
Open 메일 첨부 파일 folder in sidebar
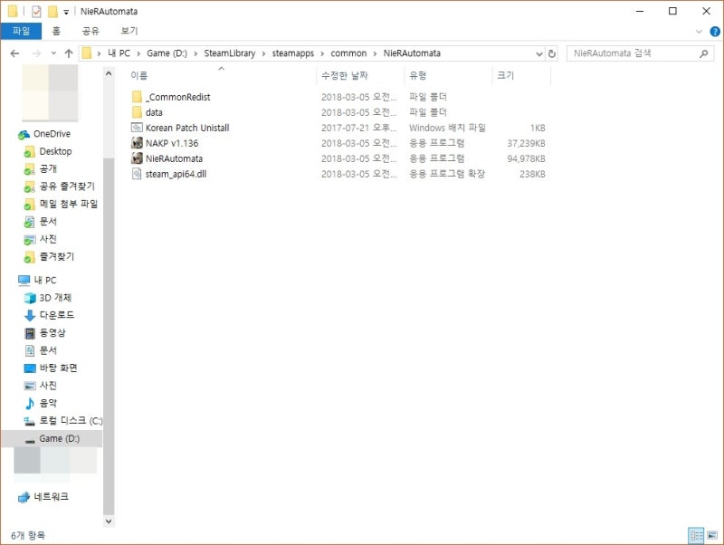click(69, 204)
